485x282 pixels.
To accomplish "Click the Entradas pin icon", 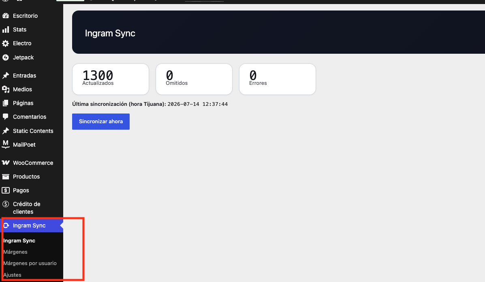I will coord(6,76).
